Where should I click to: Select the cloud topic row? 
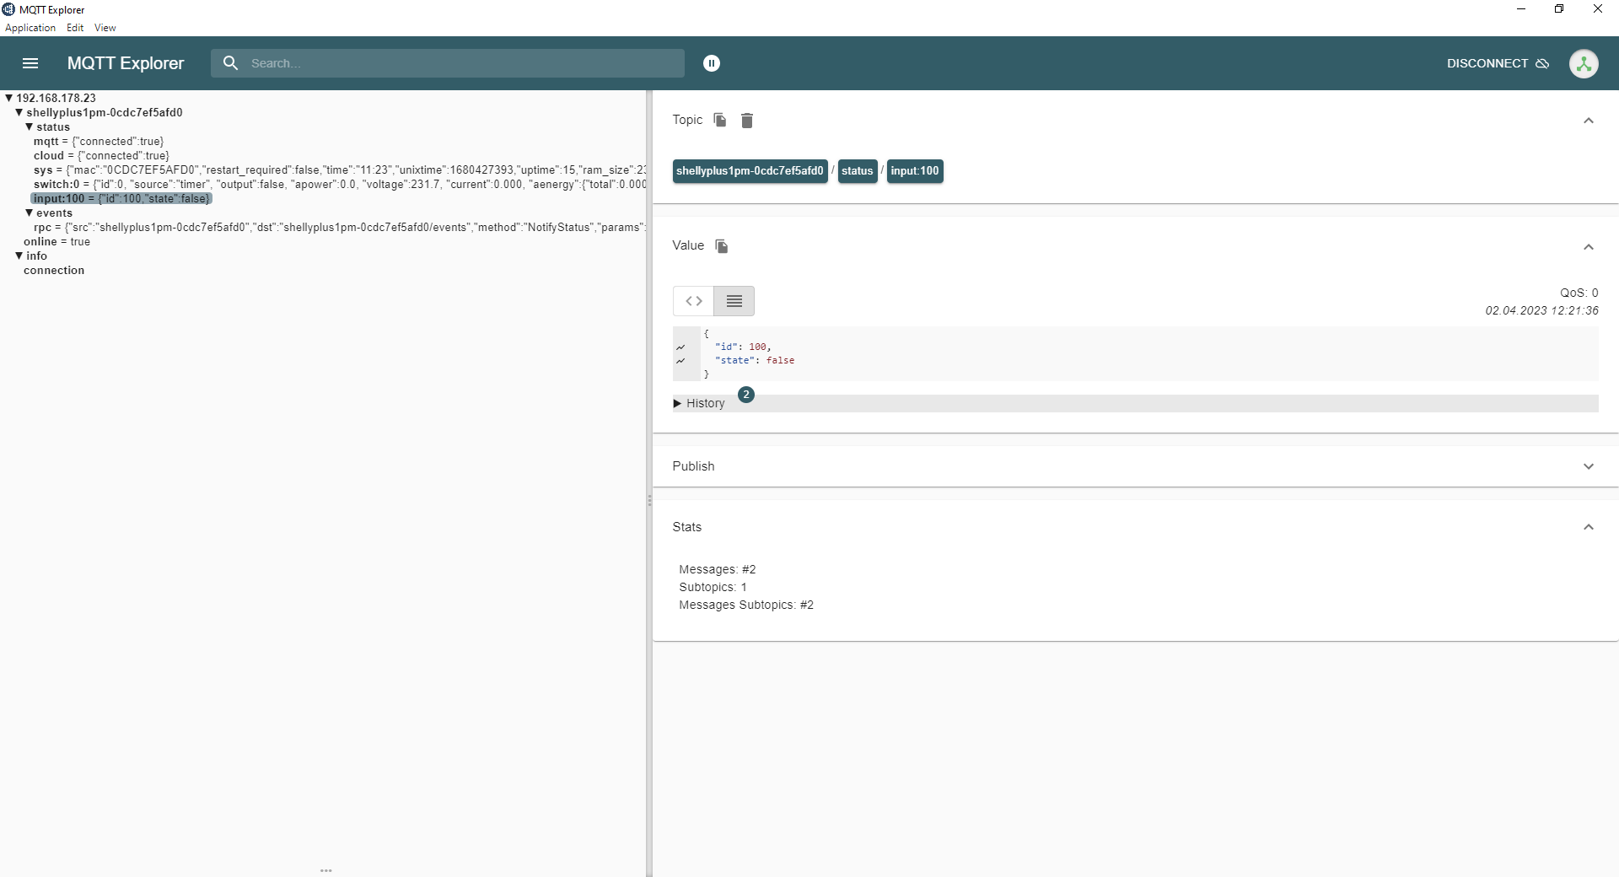tap(101, 156)
